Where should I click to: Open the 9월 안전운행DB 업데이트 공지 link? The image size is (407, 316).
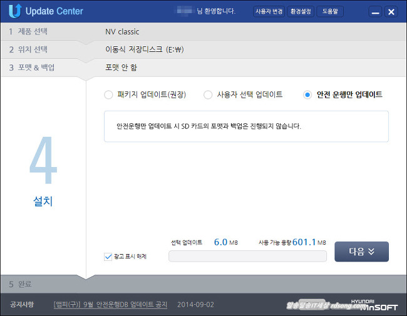click(x=111, y=305)
